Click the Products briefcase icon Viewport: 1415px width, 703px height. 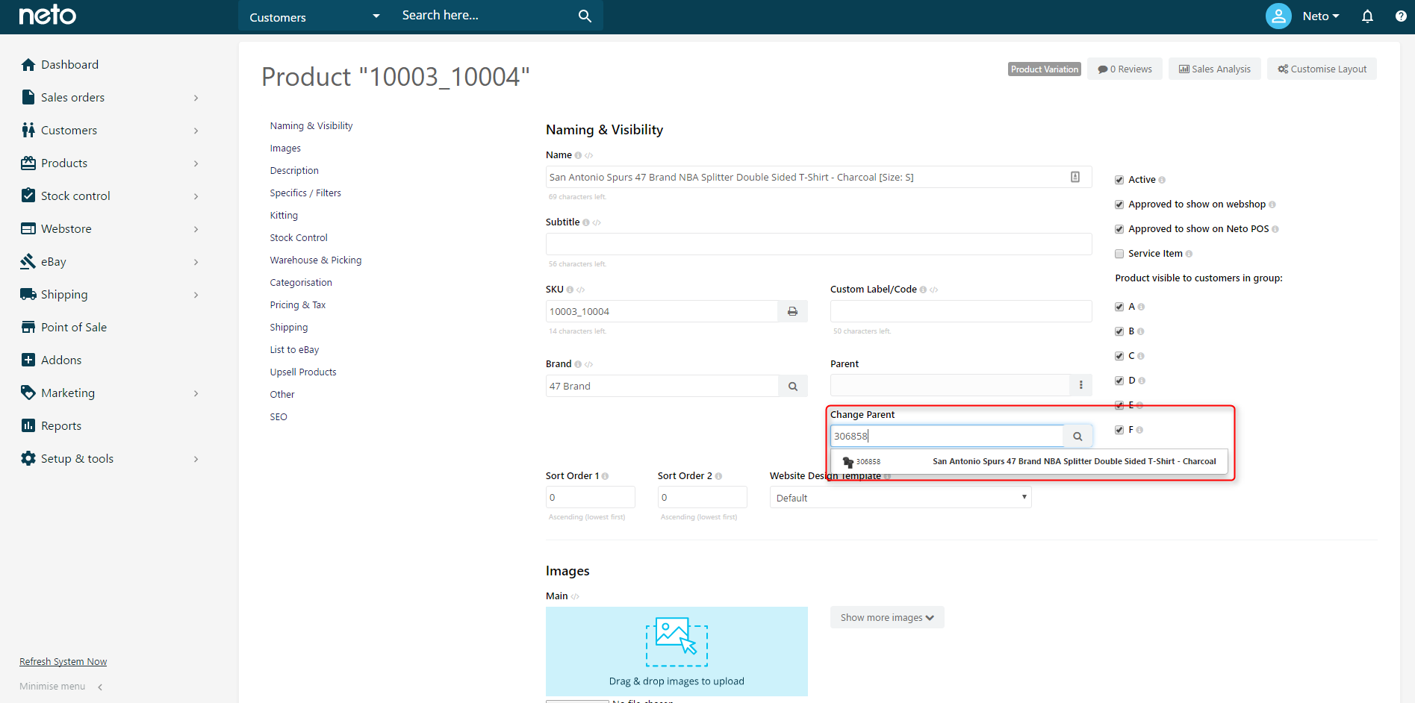pyautogui.click(x=28, y=163)
